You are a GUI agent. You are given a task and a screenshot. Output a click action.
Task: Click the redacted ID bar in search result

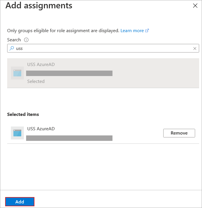click(69, 73)
